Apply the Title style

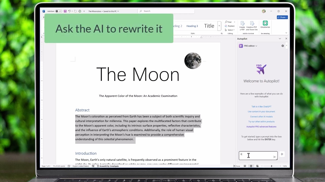pyautogui.click(x=209, y=26)
